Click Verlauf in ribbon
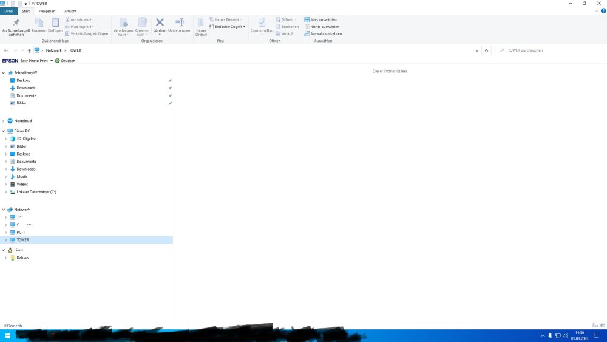 point(284,33)
